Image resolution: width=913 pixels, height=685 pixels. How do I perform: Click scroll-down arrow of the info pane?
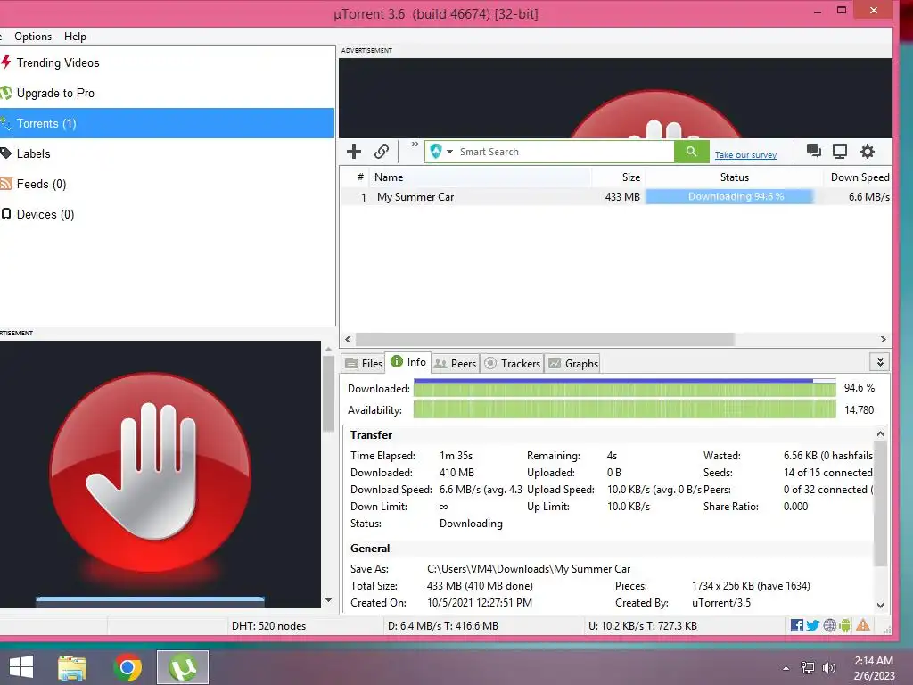click(880, 606)
